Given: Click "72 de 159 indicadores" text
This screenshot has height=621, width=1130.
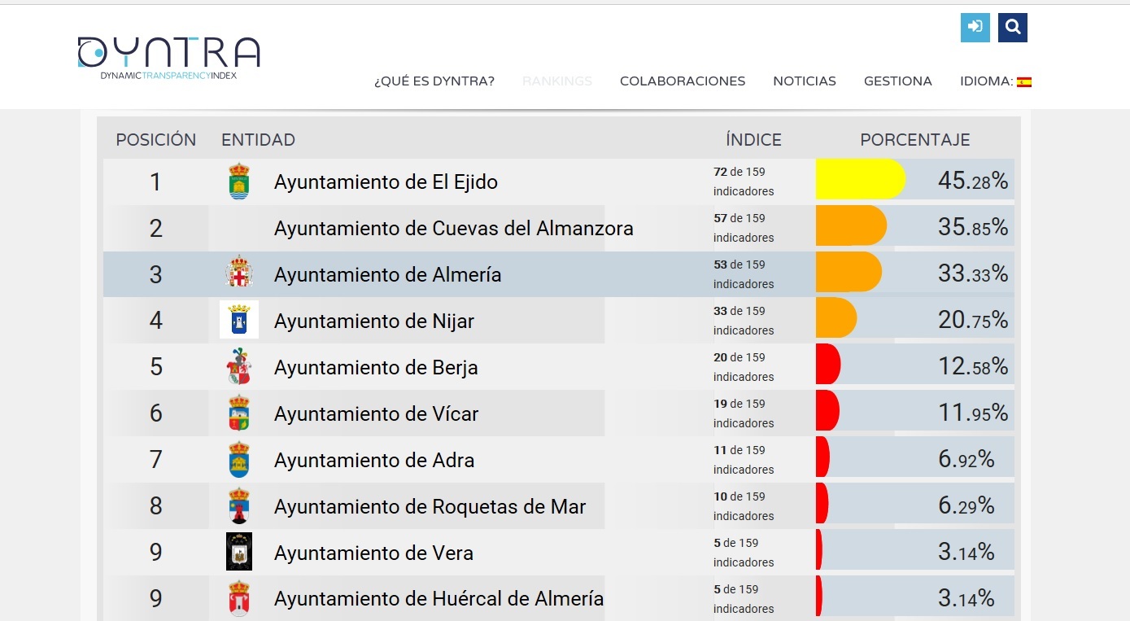Looking at the screenshot, I should (744, 181).
